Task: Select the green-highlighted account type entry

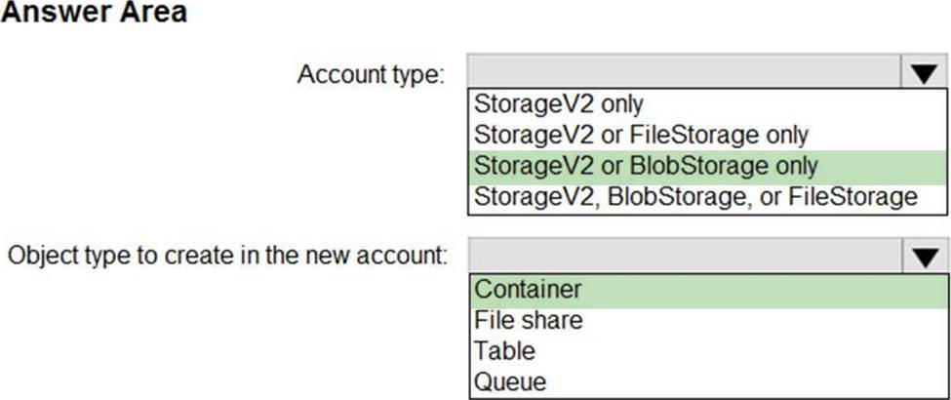Action: tap(645, 165)
